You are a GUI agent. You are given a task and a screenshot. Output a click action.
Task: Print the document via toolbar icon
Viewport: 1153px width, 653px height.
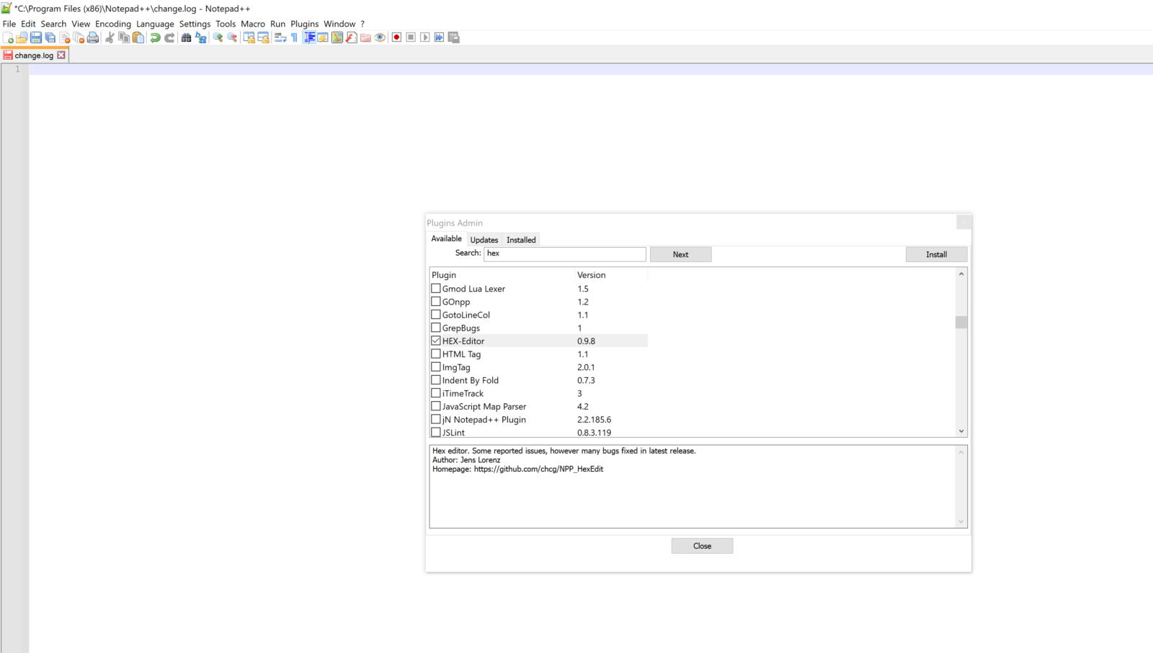[92, 37]
